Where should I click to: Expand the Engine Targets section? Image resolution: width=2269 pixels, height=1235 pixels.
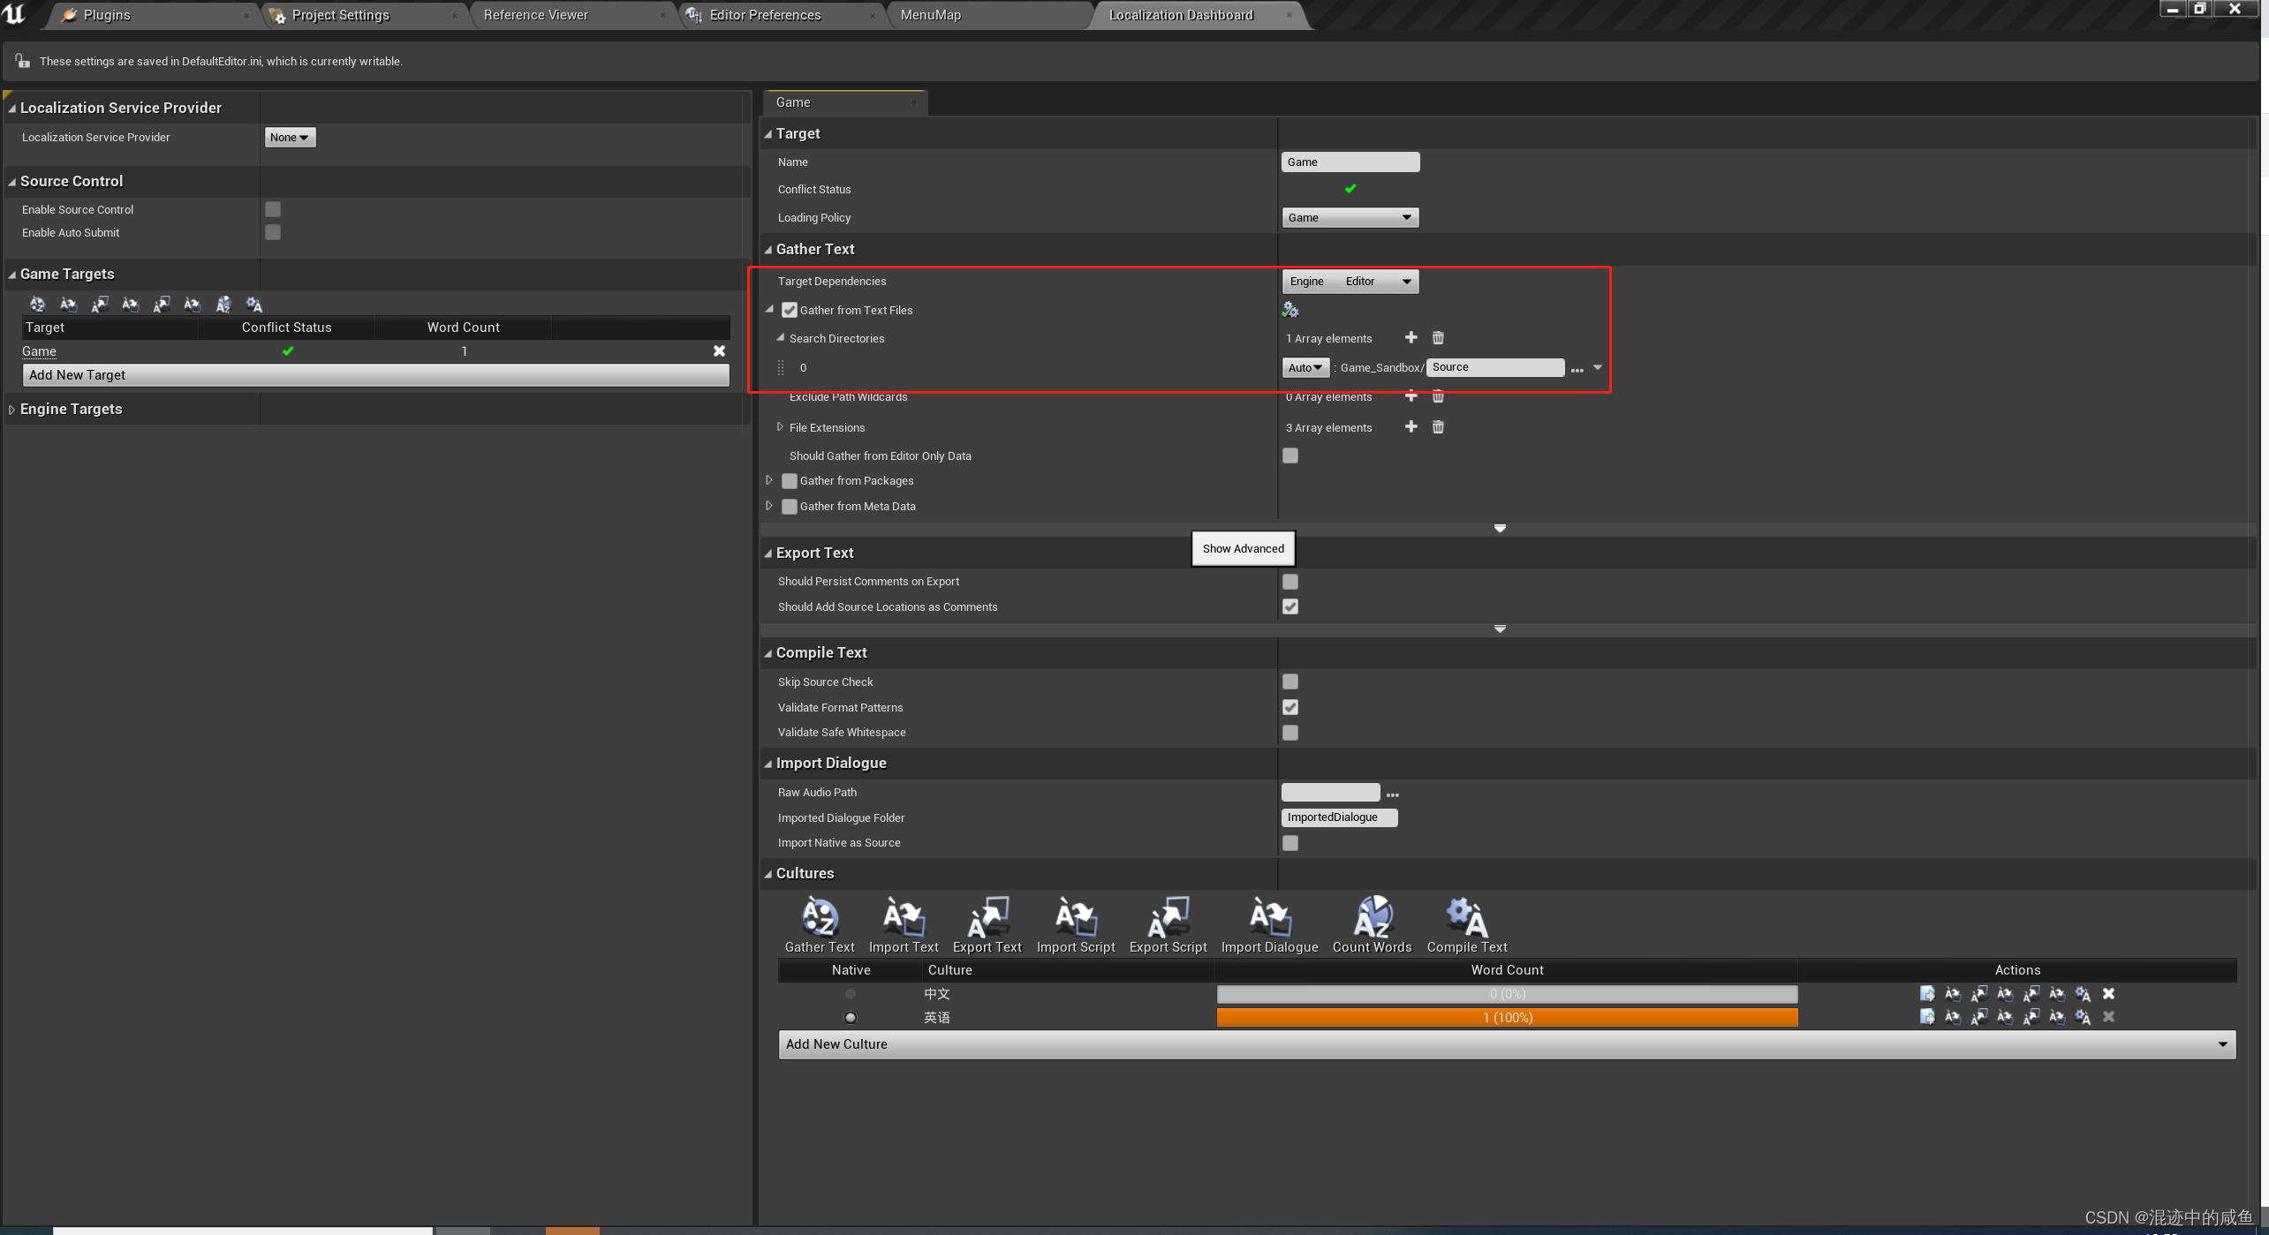[x=11, y=410]
